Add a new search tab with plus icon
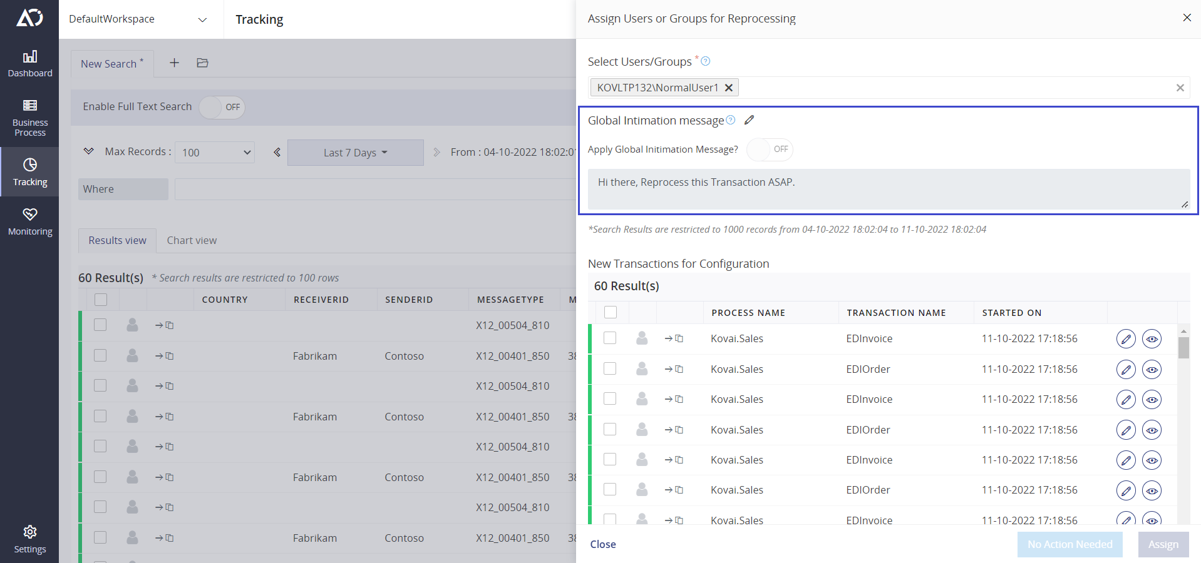 pyautogui.click(x=175, y=63)
